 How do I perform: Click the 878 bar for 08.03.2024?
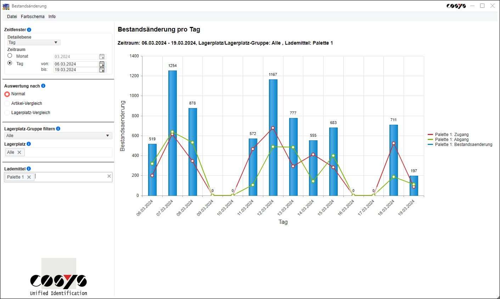193,152
